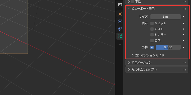Click the animate dot next to センサー
Viewport: 191px width, 95px height.
(184, 35)
